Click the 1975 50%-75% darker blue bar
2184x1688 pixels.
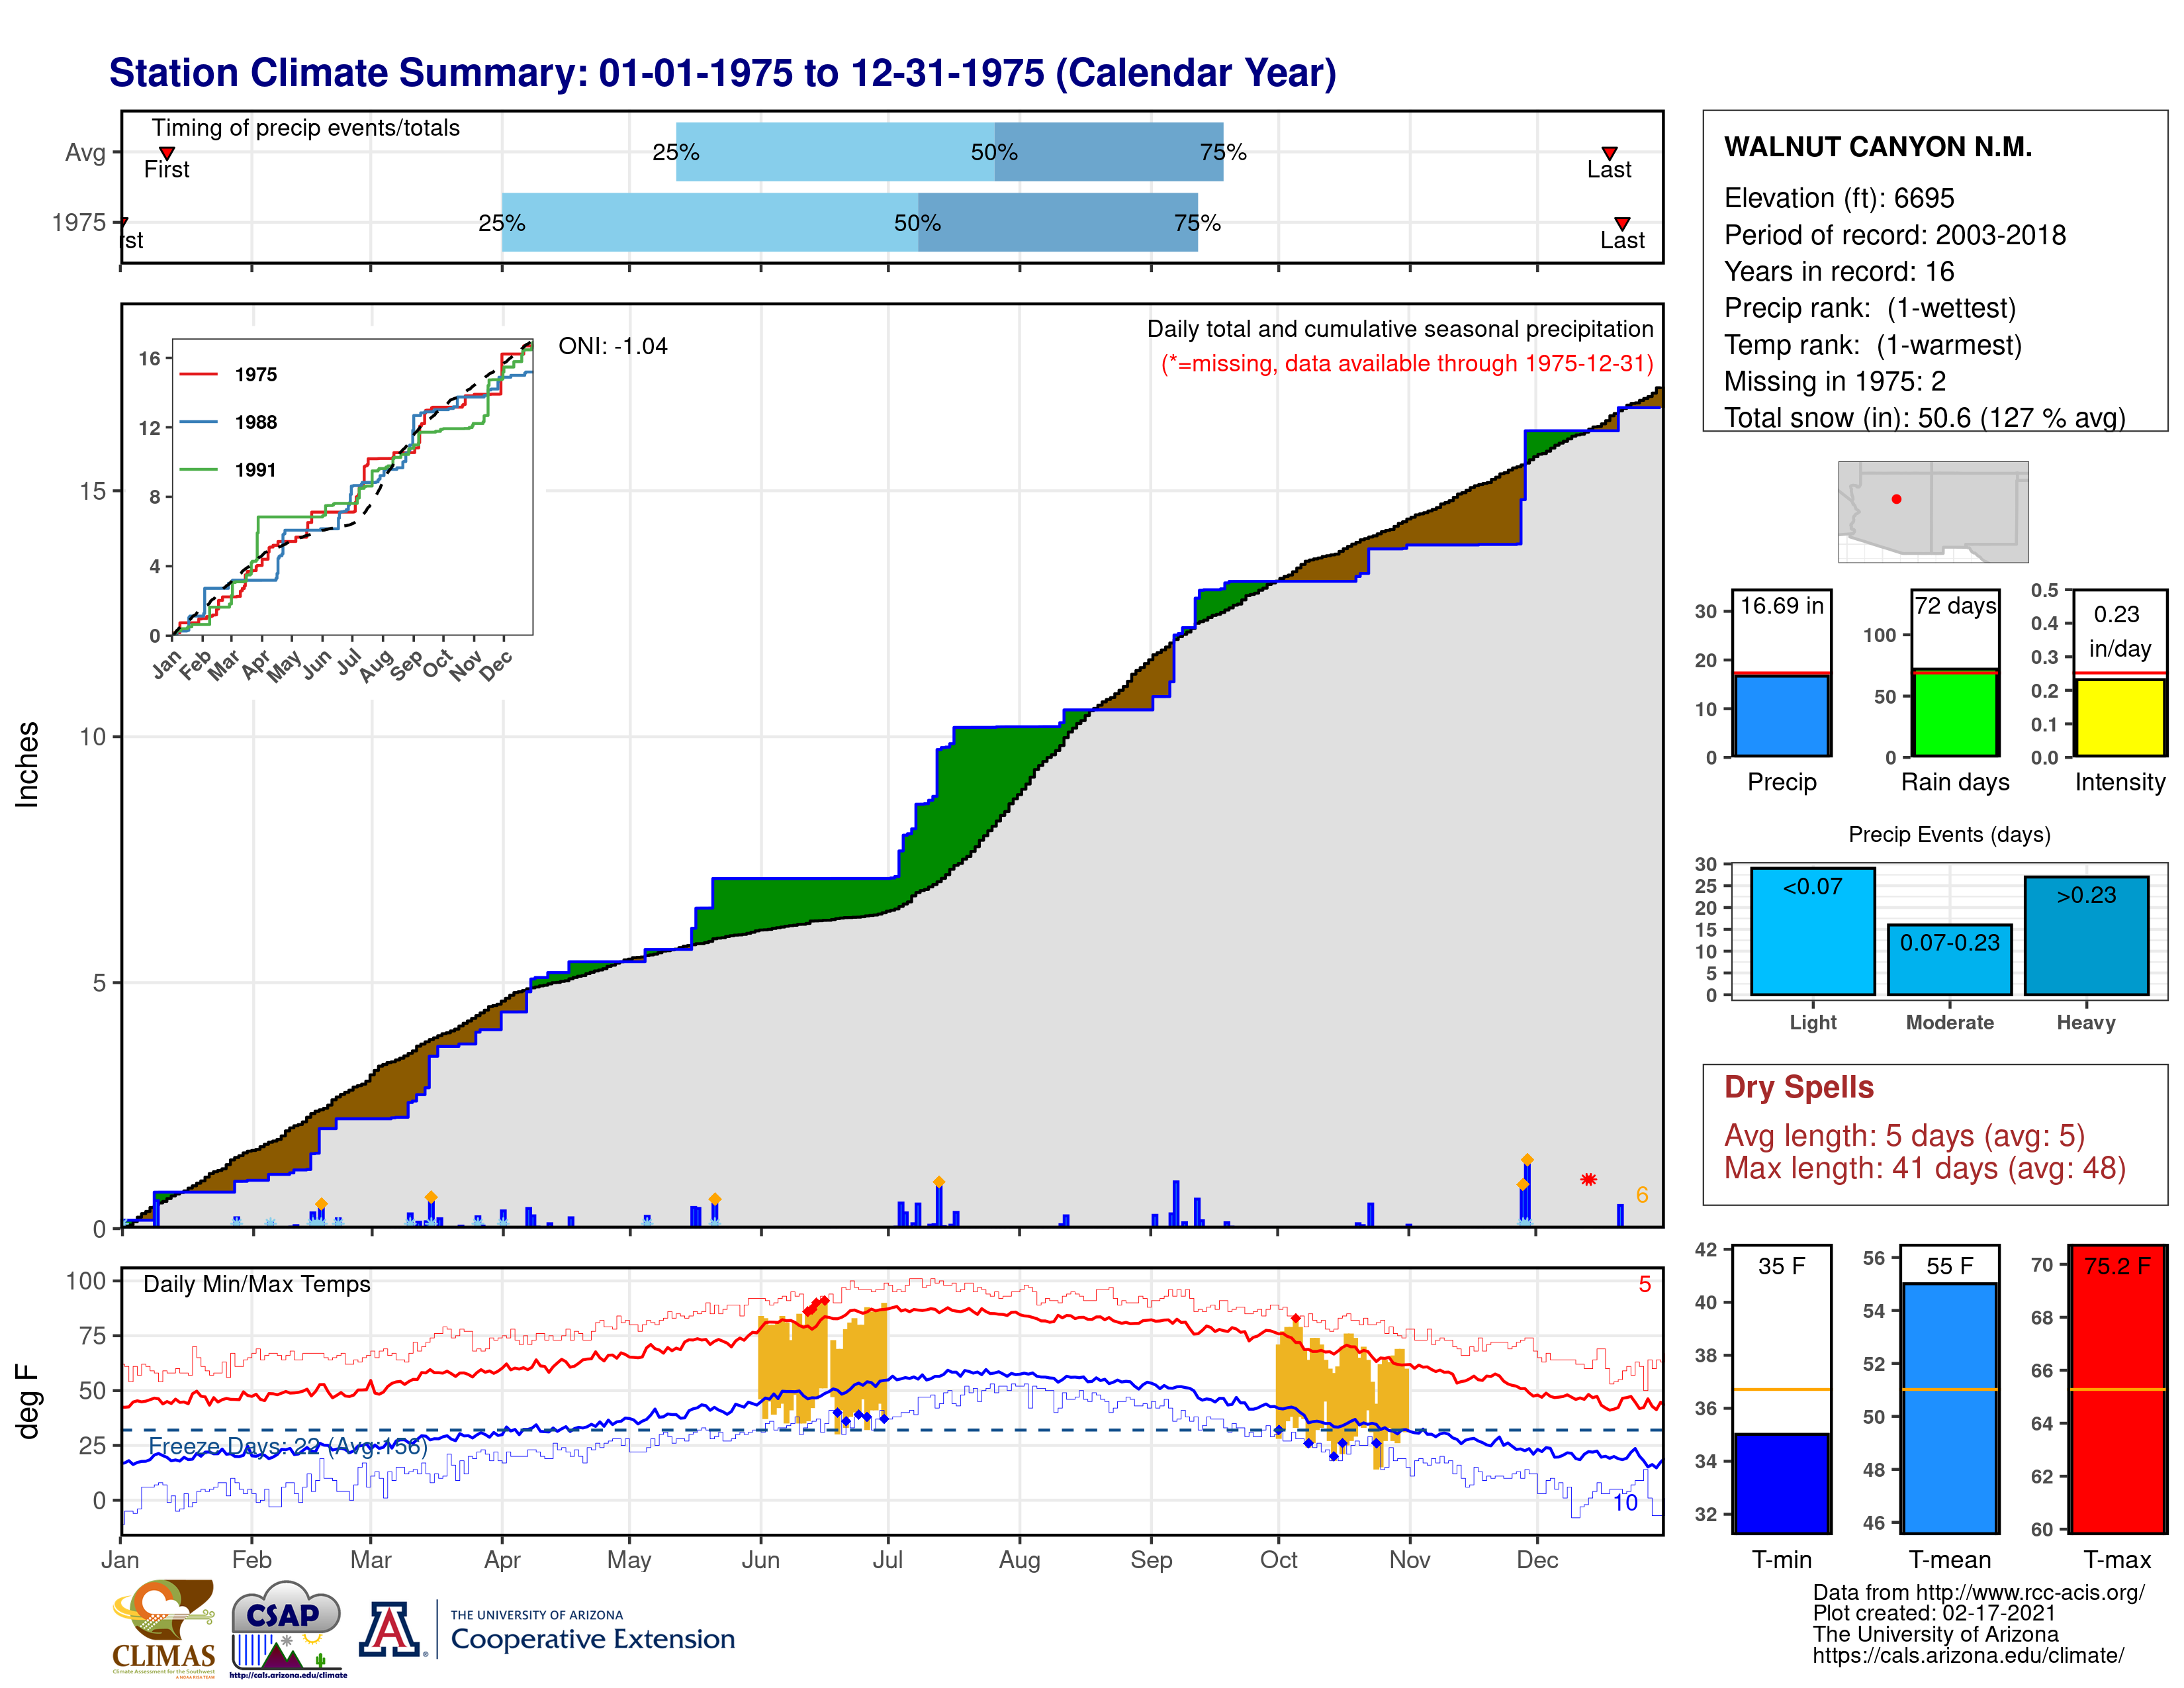pos(1057,222)
